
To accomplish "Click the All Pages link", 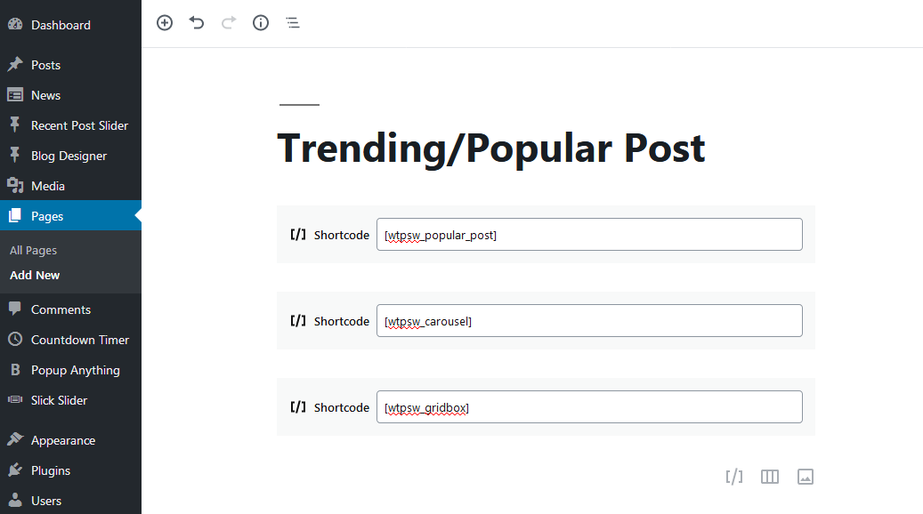I will (x=34, y=250).
